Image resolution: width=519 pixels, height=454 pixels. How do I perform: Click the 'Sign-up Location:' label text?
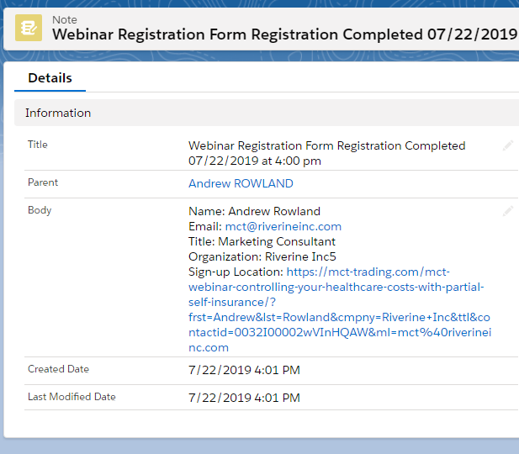236,272
